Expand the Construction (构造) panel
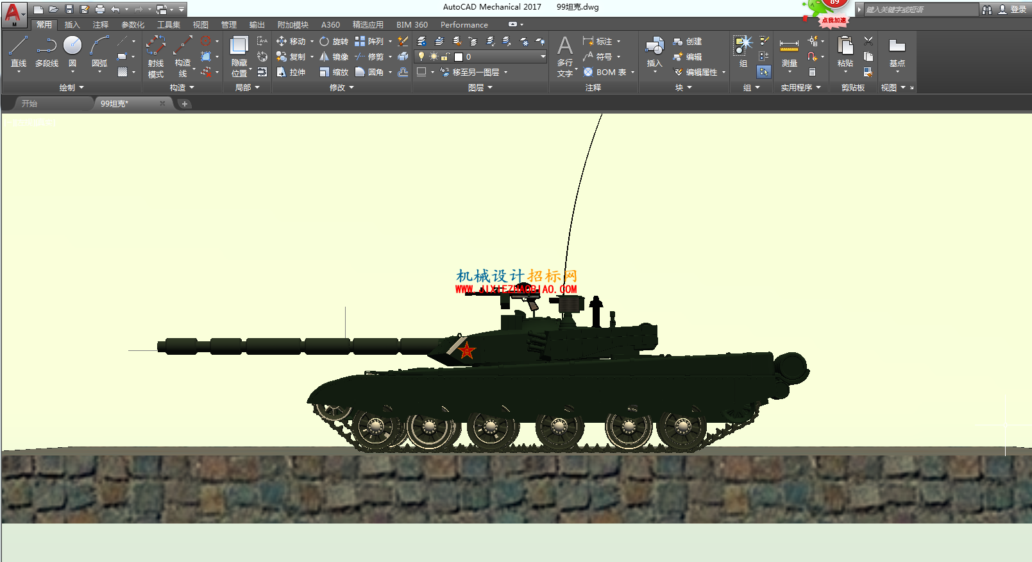The height and width of the screenshot is (562, 1032). (x=182, y=87)
